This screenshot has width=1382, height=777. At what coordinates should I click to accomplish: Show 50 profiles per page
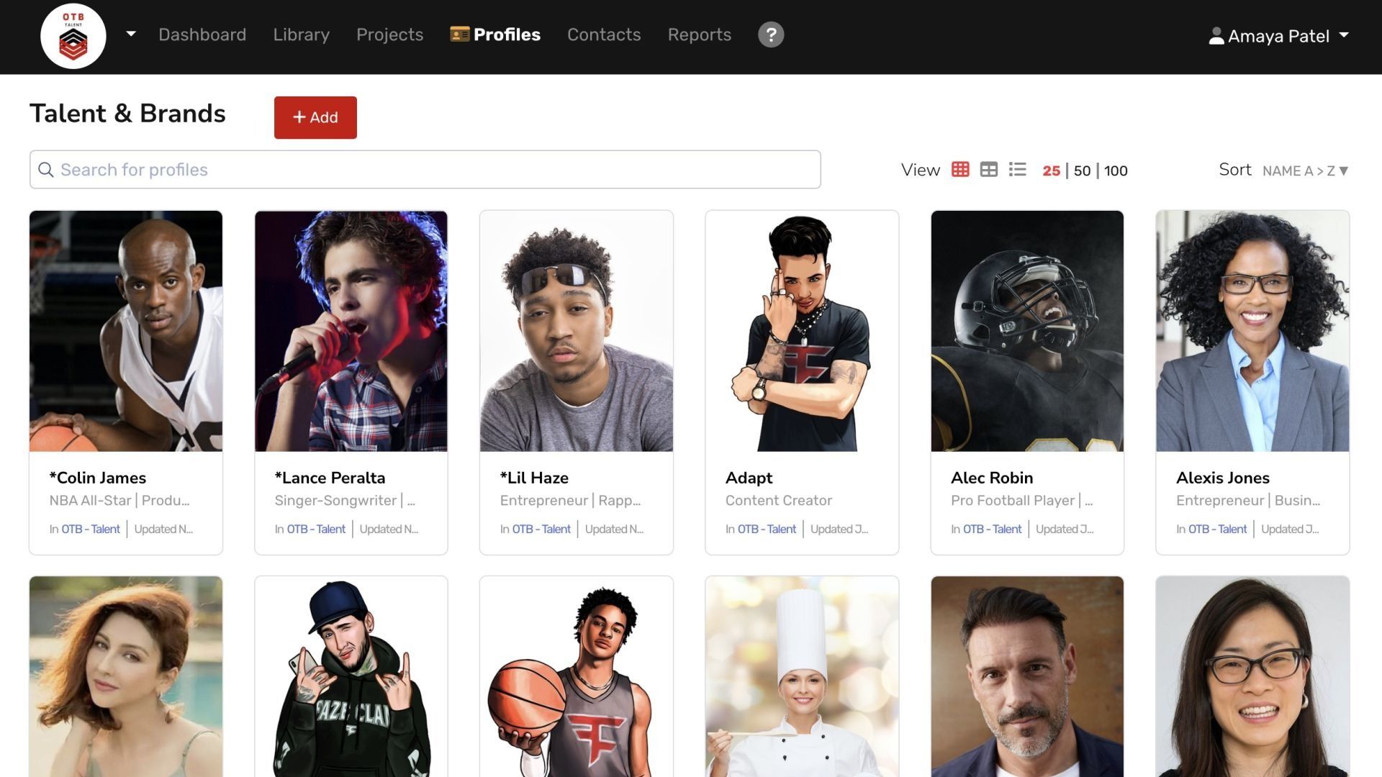(1082, 171)
